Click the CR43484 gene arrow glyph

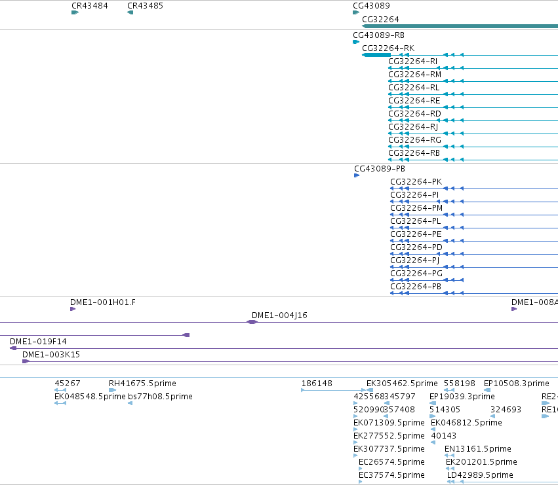75,12
